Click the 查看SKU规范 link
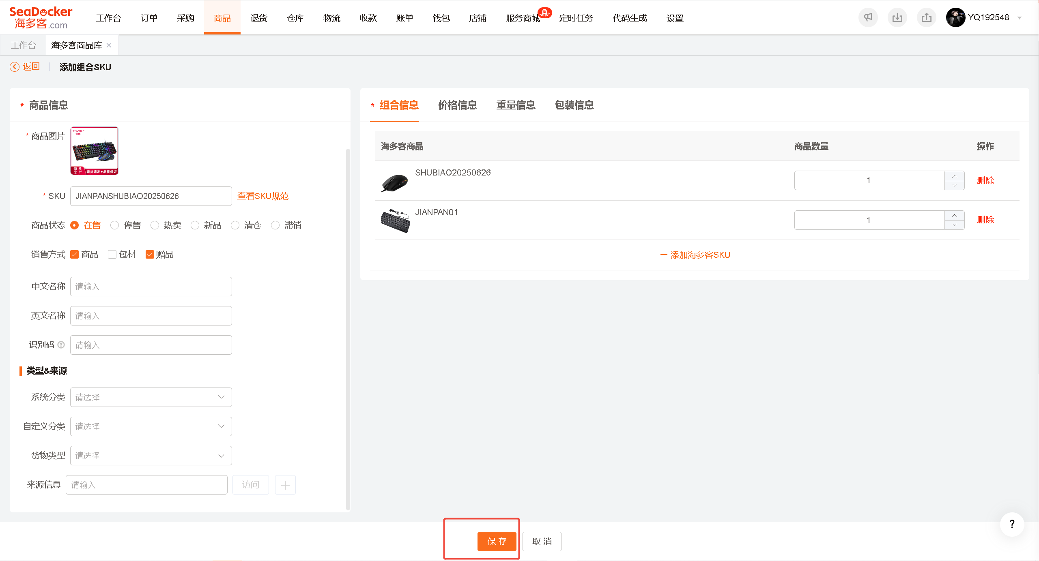Viewport: 1039px width, 561px height. click(263, 196)
